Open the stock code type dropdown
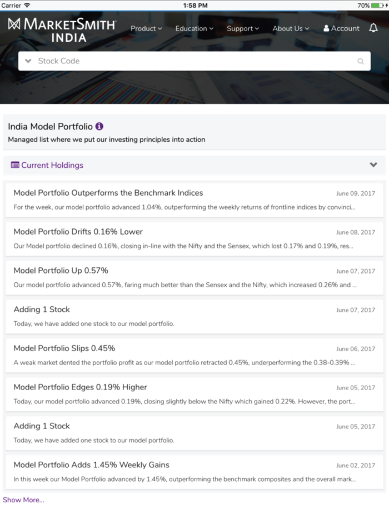Screen dimensions: 389x519 click(28, 61)
